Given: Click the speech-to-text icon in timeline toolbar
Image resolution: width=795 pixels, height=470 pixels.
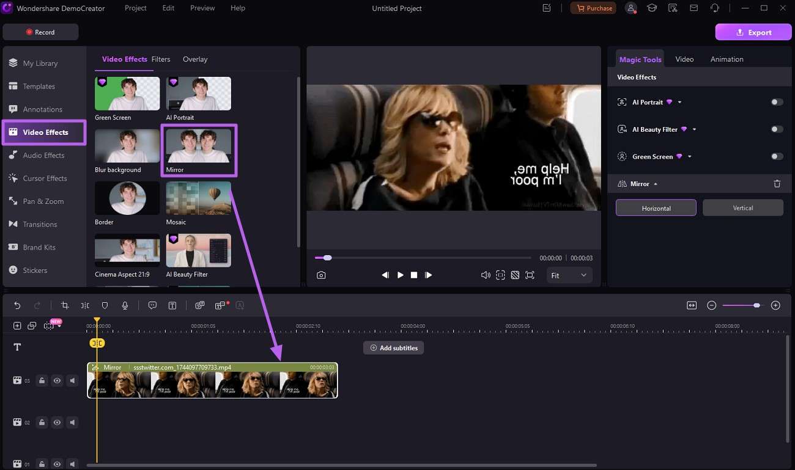Looking at the screenshot, I should click(x=199, y=305).
